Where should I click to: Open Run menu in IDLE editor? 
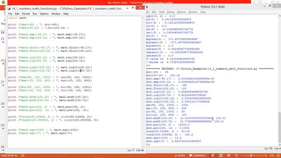click(35, 14)
